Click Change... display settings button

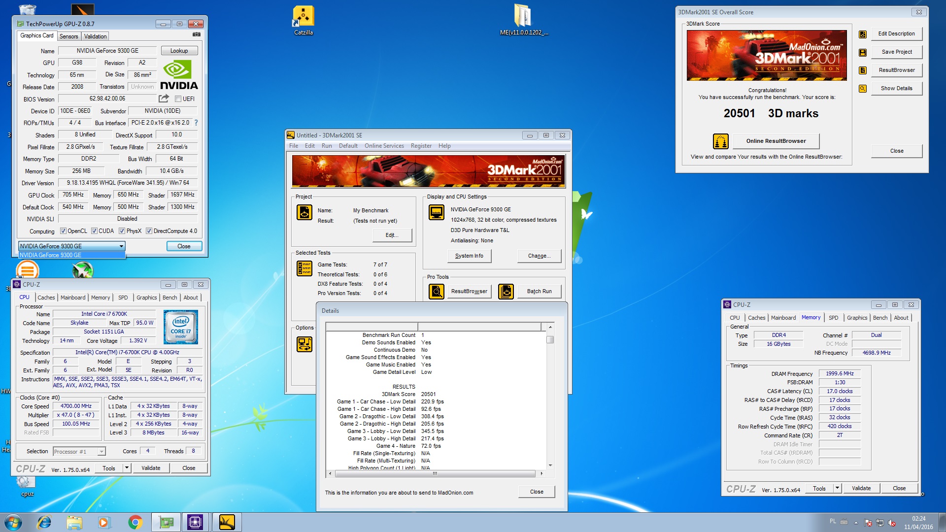pos(539,256)
